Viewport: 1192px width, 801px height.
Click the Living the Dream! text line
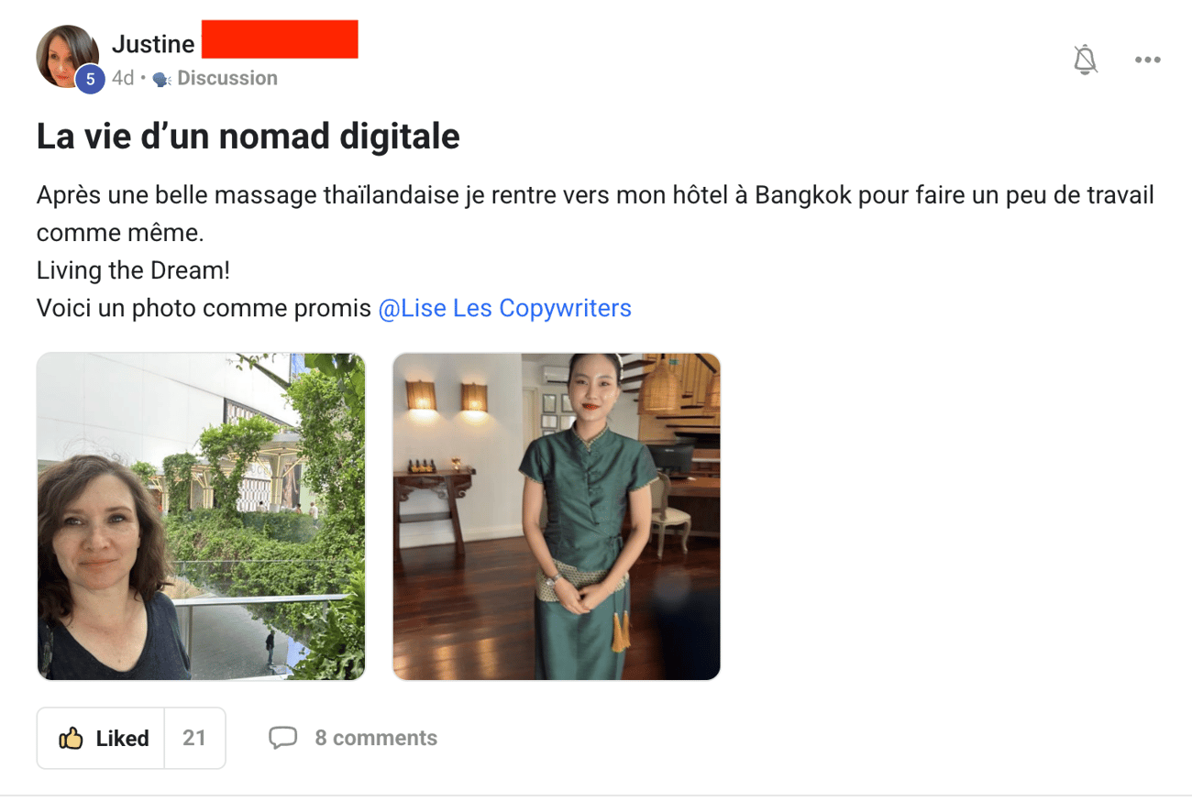[133, 270]
